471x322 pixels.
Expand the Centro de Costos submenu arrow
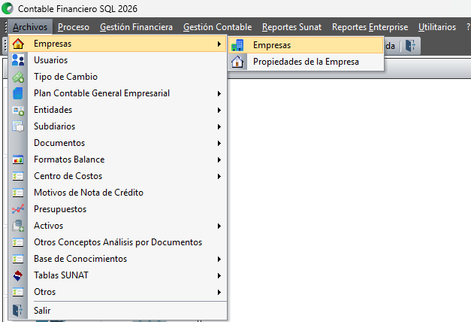(219, 176)
